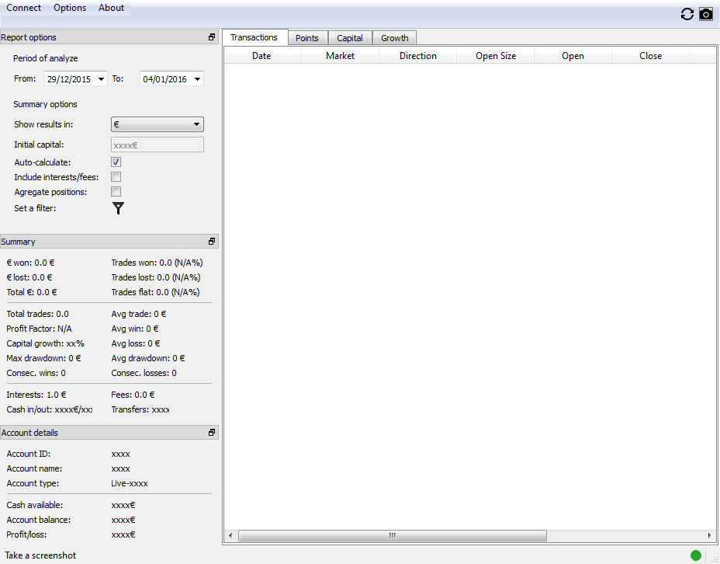Switch to the Transactions tab

coord(254,37)
